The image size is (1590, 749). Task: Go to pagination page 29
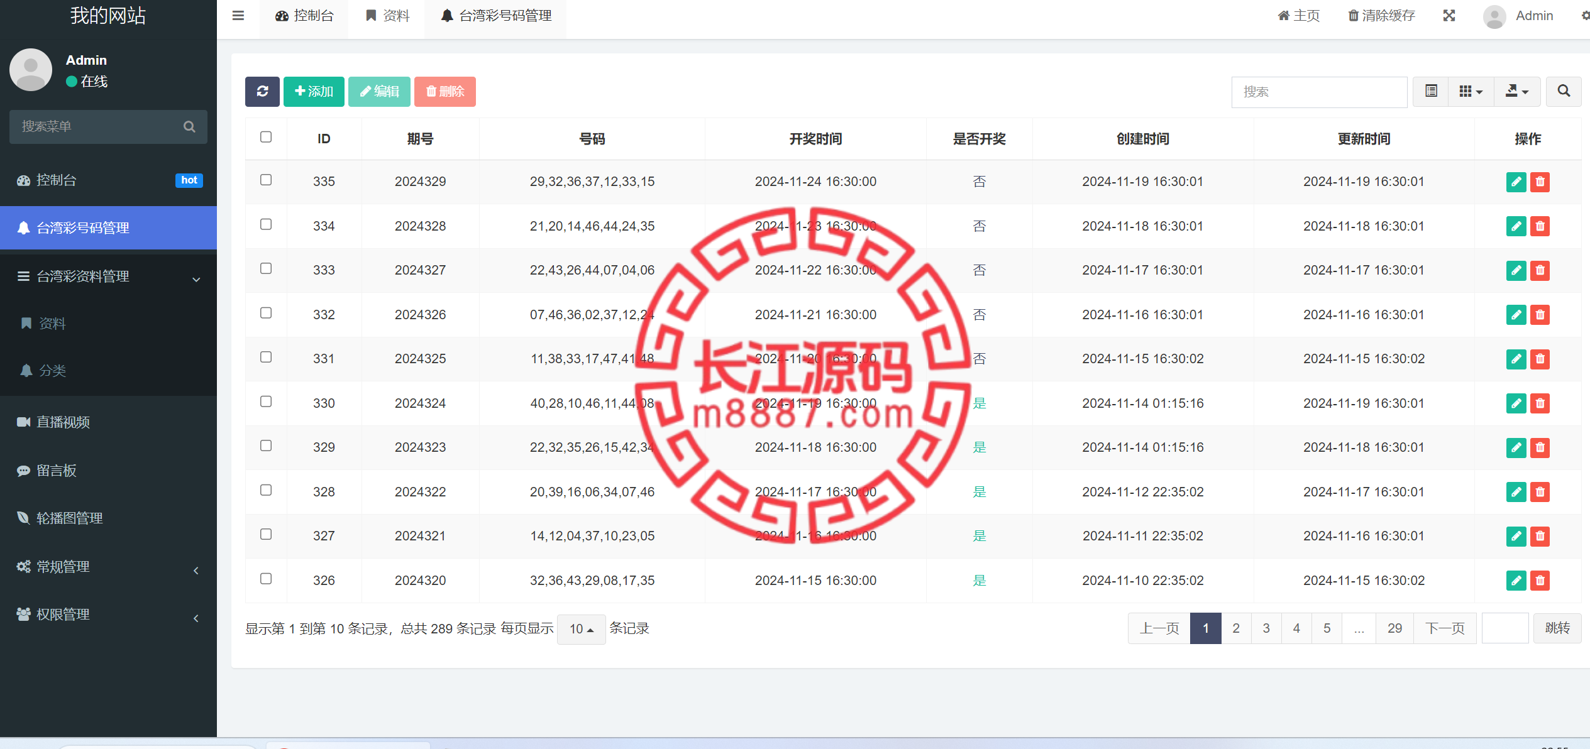[1394, 628]
